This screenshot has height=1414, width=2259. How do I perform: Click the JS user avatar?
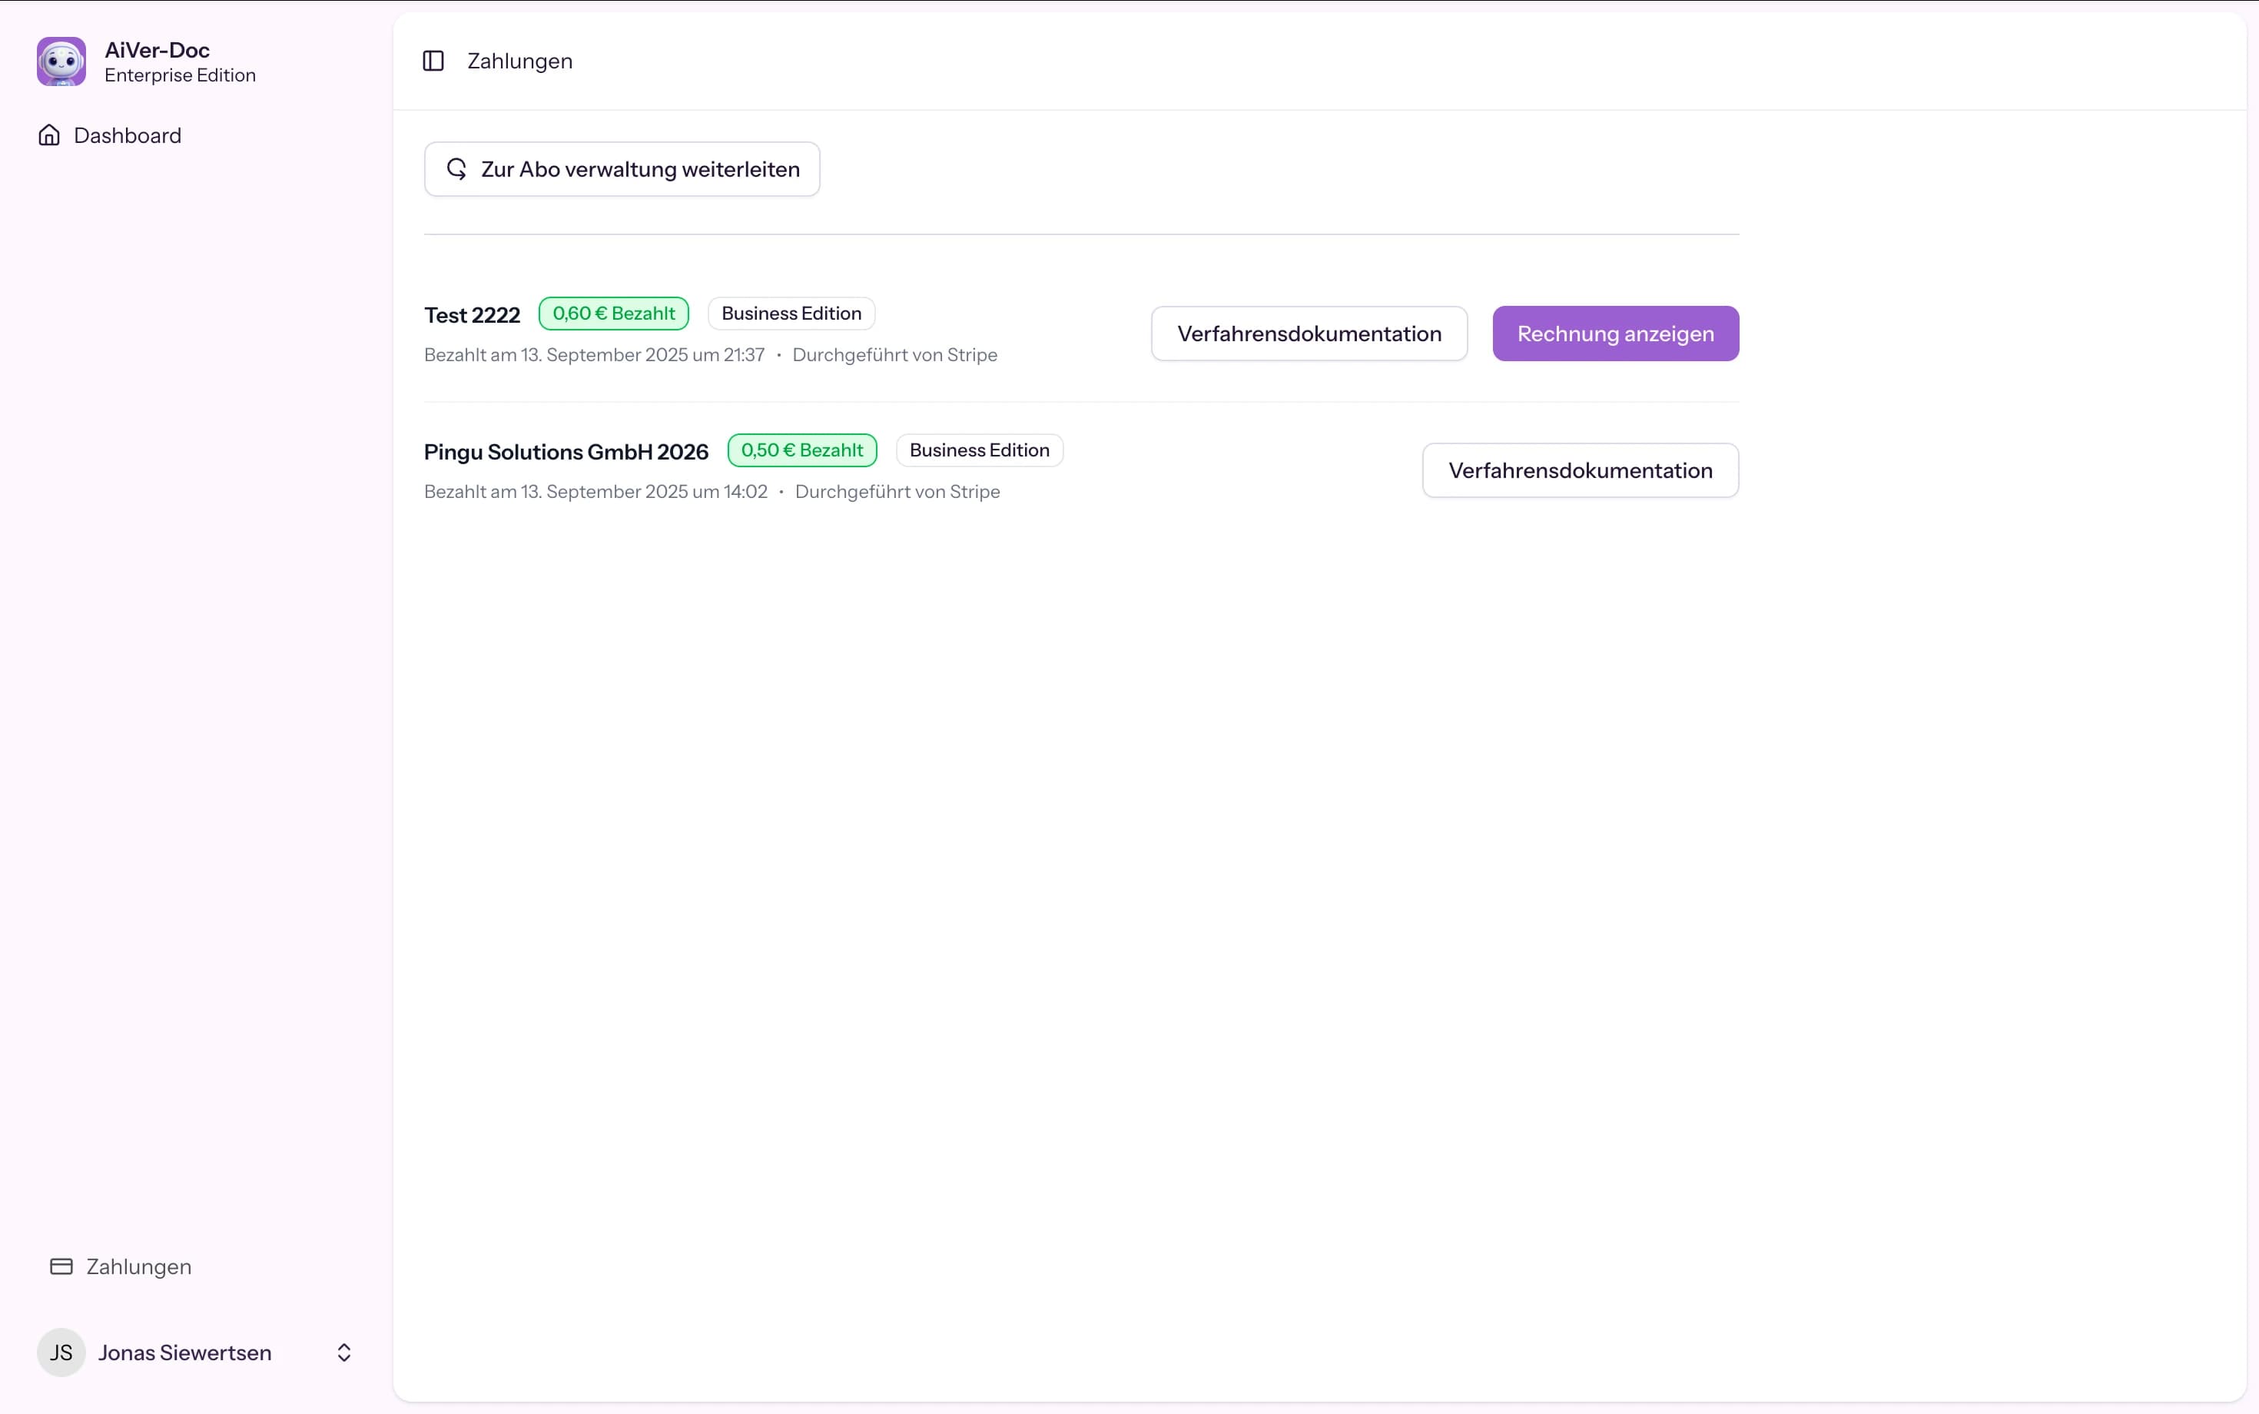(61, 1353)
